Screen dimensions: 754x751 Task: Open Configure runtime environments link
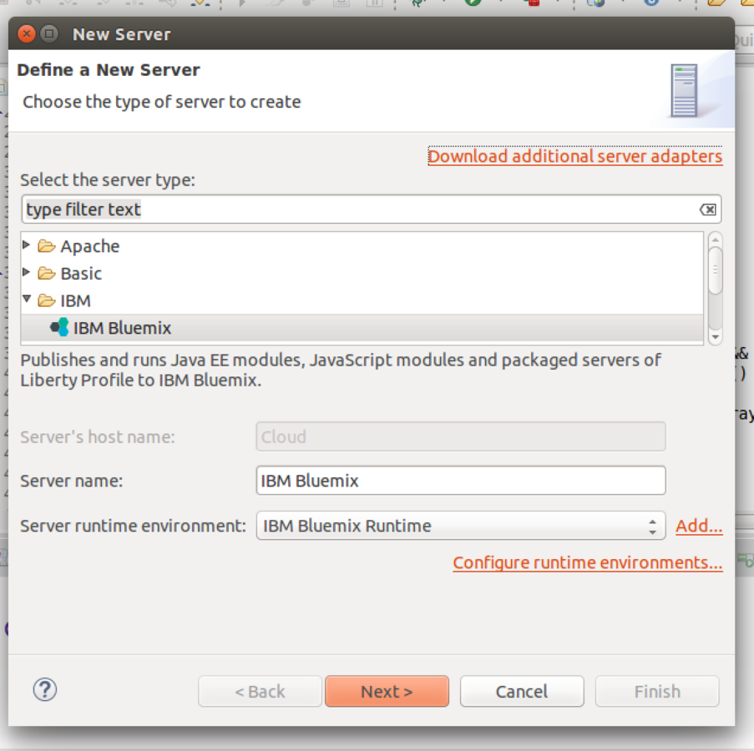click(588, 562)
